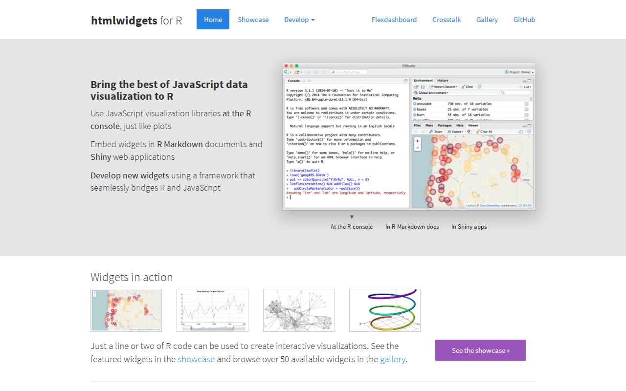Screen dimensions: 626x391
Task: Open the Crosstalk nav link
Action: pos(447,20)
